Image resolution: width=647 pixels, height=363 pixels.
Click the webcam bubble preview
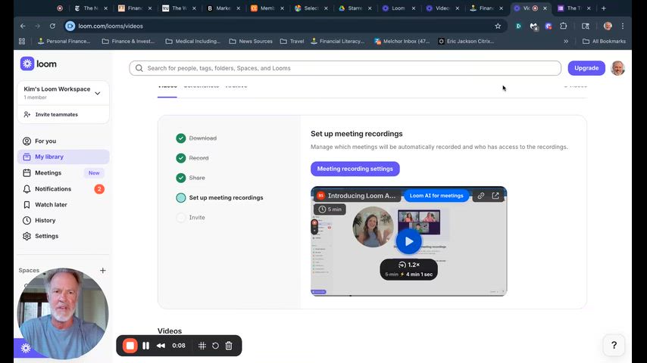point(63,314)
